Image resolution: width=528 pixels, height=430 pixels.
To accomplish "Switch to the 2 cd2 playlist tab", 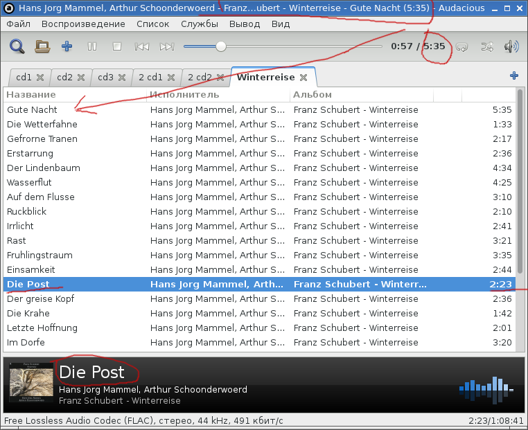I will click(200, 78).
